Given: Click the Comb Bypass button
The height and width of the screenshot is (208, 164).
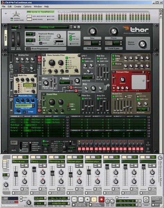Looking at the screenshot, I should (114, 49).
